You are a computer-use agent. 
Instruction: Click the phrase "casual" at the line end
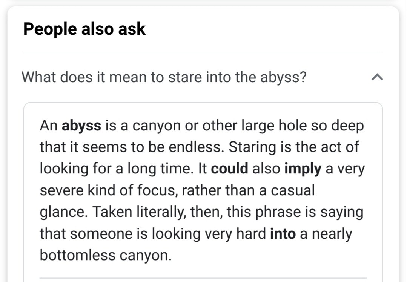[x=294, y=190]
